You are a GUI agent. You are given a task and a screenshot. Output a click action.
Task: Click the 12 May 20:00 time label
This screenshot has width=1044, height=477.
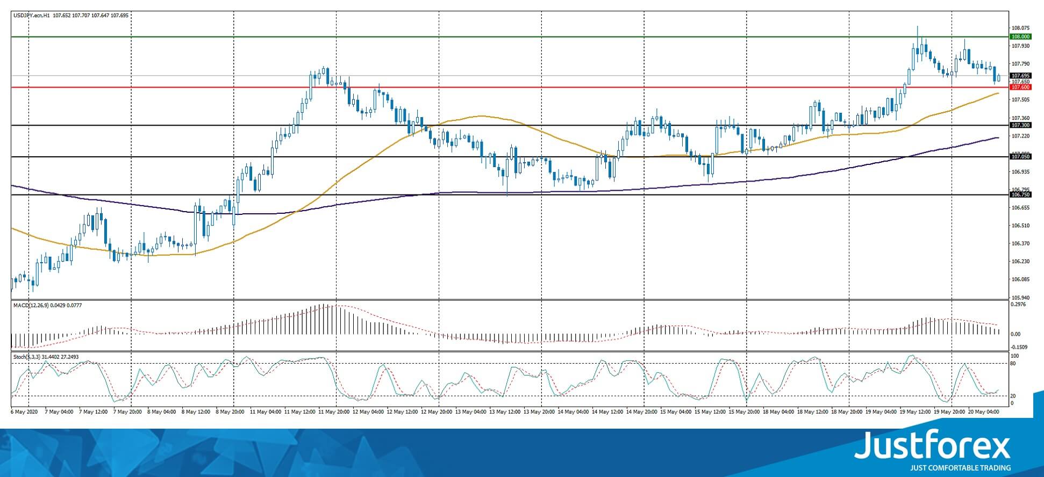437,412
